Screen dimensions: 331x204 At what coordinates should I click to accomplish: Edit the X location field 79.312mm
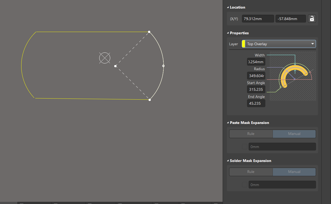coord(258,19)
